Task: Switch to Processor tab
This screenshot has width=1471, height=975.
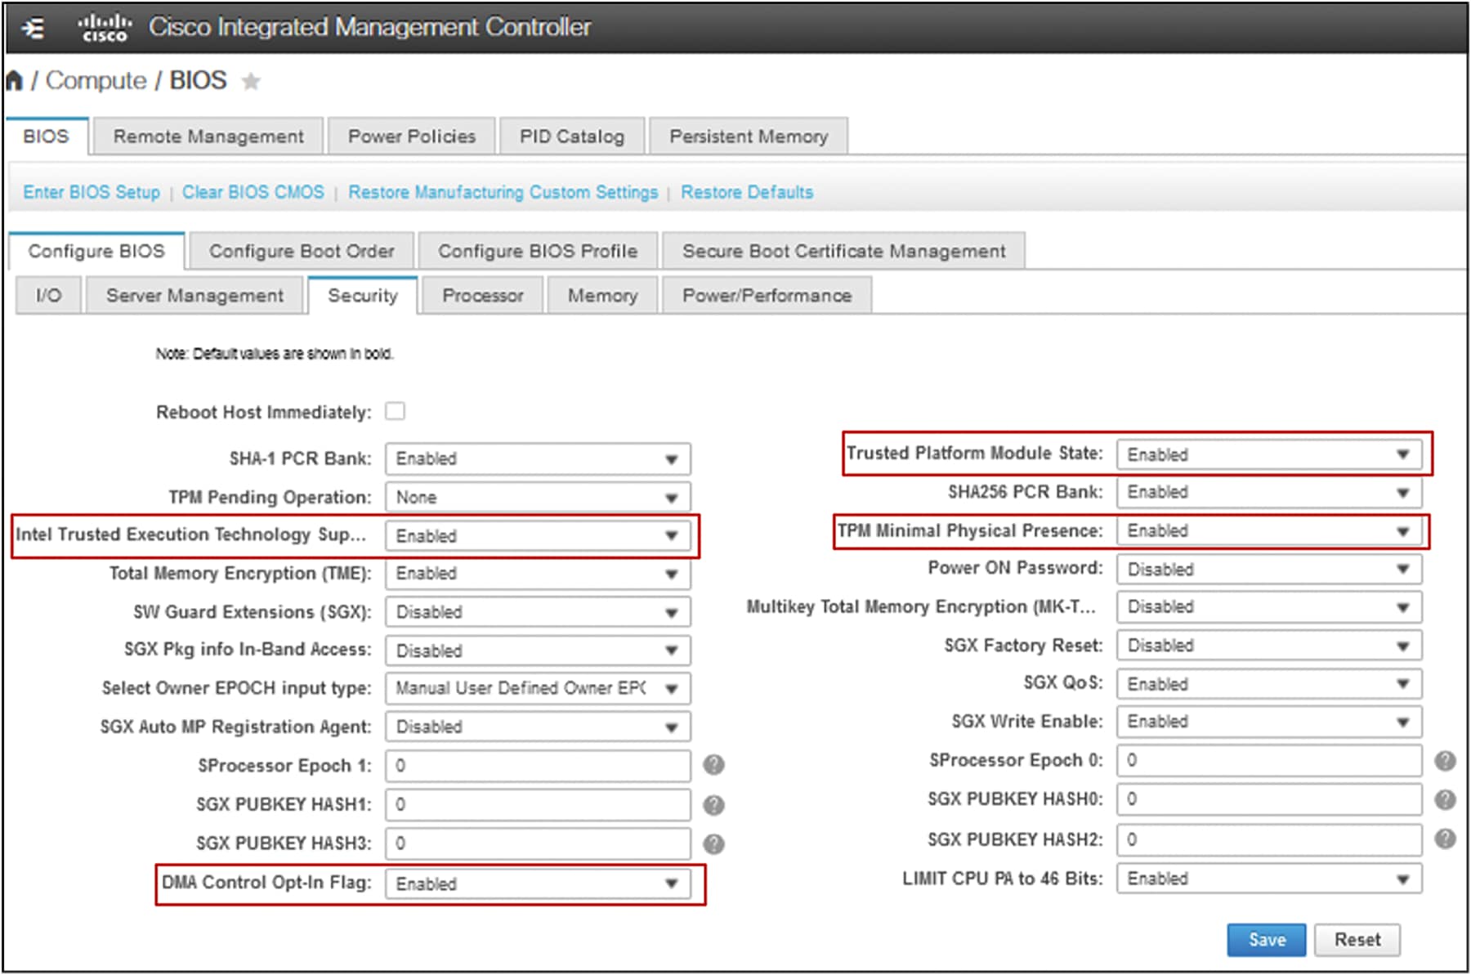Action: point(483,295)
